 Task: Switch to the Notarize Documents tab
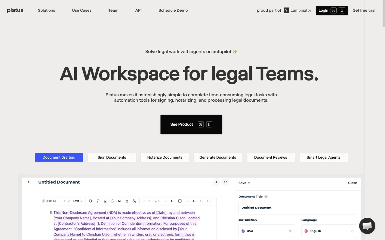click(165, 157)
